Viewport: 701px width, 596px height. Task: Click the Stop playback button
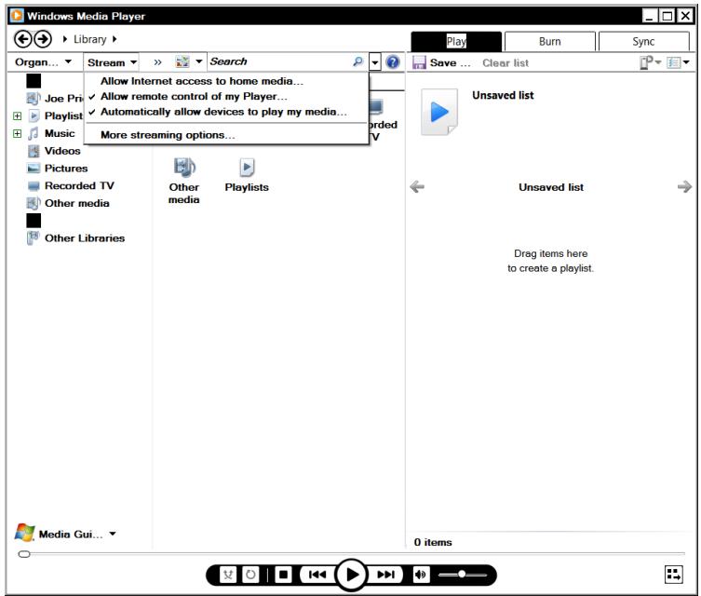(283, 573)
